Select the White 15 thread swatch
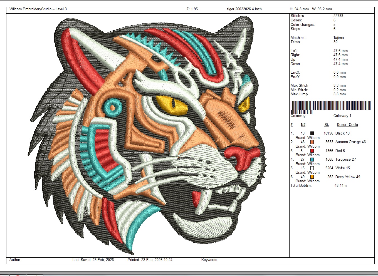 (312, 168)
